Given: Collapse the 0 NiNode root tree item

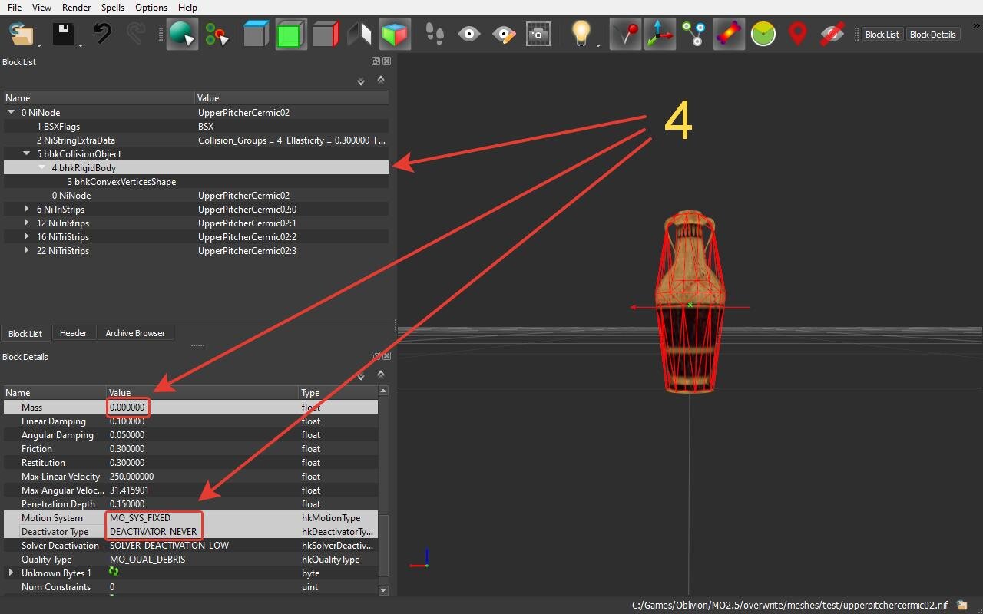Looking at the screenshot, I should 12,112.
